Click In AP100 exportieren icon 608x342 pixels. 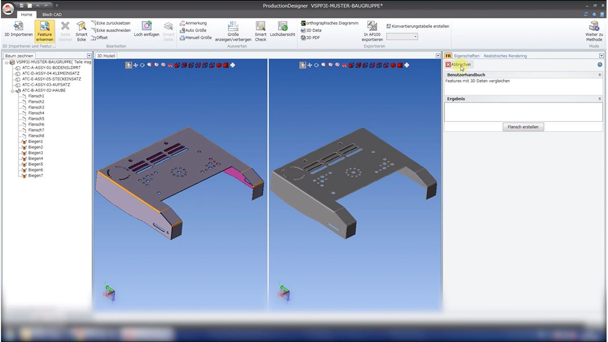(372, 31)
